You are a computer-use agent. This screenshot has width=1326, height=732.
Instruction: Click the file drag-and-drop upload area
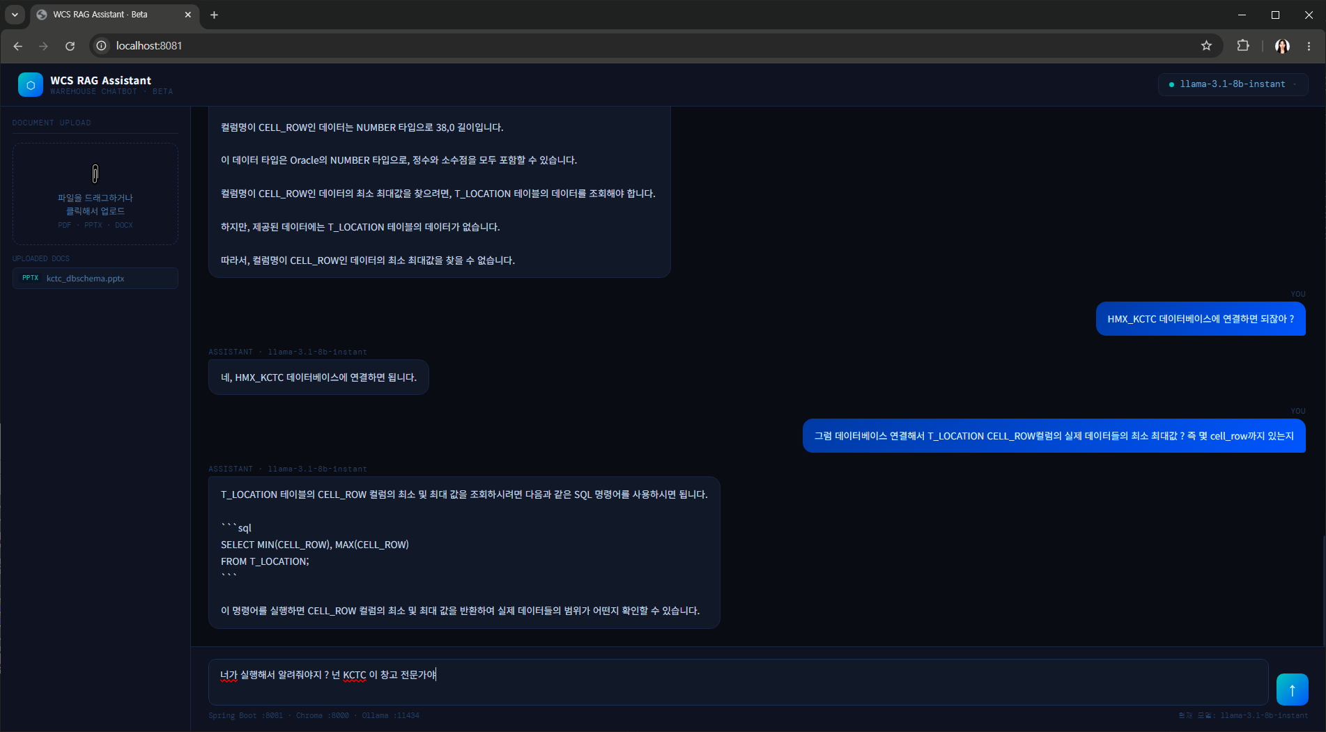[x=95, y=194]
